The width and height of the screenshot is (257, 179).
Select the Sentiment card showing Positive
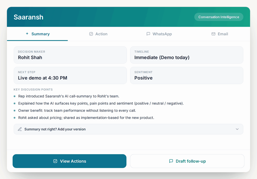point(187,75)
